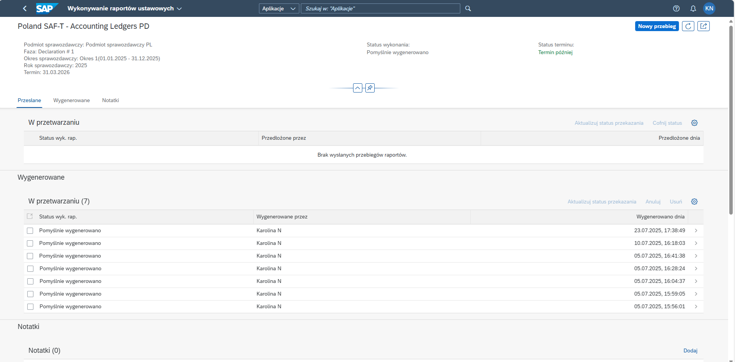735x362 pixels.
Task: Click Status wyk. rap. header in generated table
Action: (58, 217)
